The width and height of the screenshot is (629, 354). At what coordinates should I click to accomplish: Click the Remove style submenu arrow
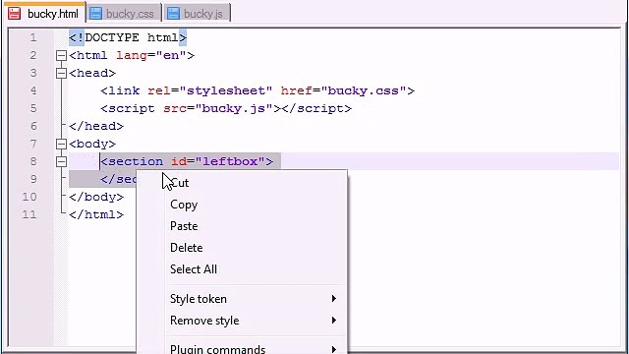(334, 321)
